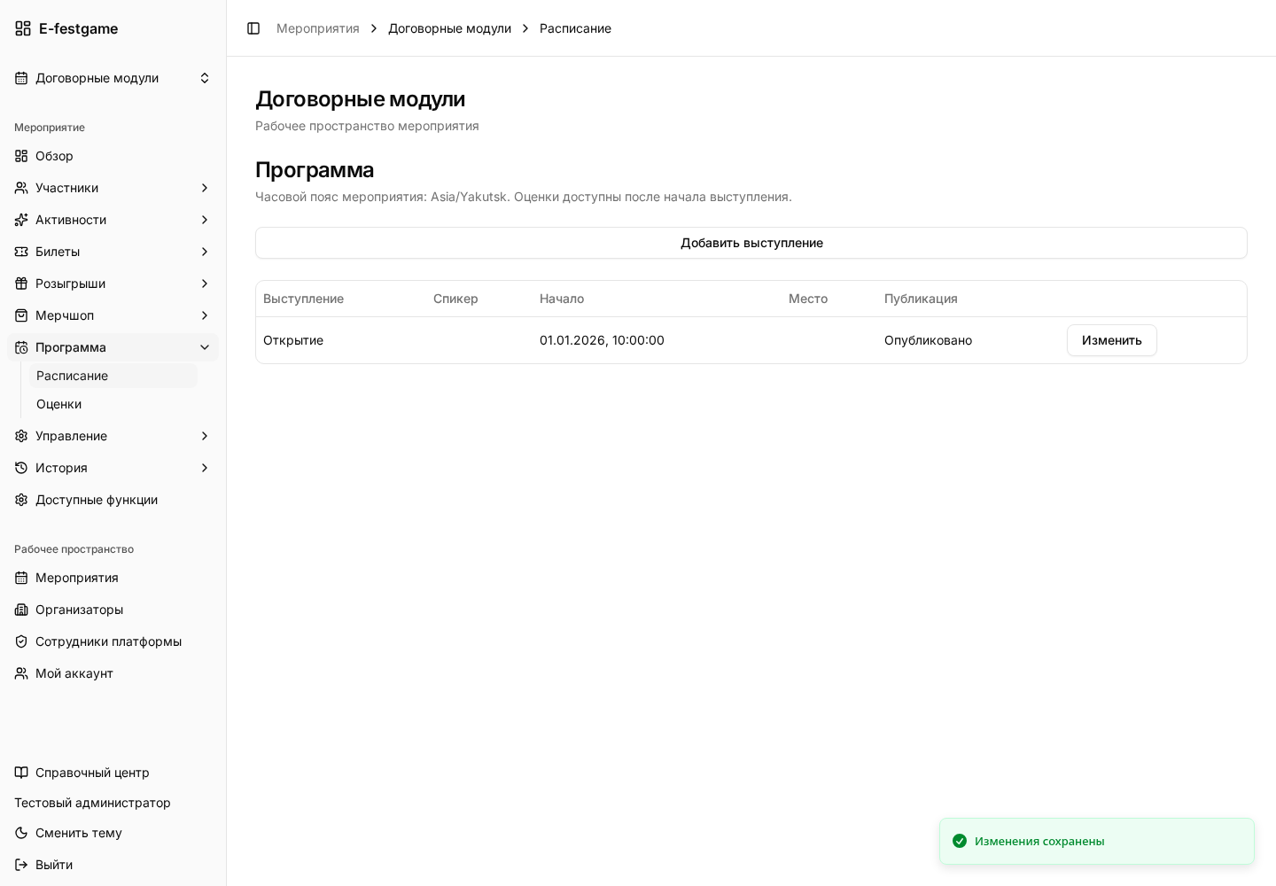
Task: Click the 01.01.2026, 10:00:00 start time
Action: (602, 340)
